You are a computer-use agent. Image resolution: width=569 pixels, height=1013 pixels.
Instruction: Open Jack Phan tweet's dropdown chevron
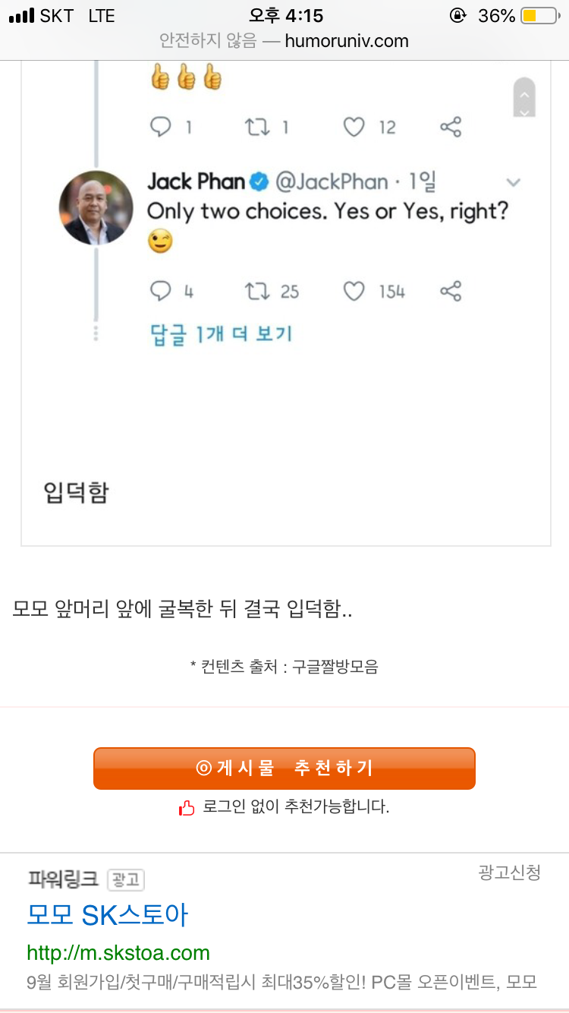click(x=514, y=182)
